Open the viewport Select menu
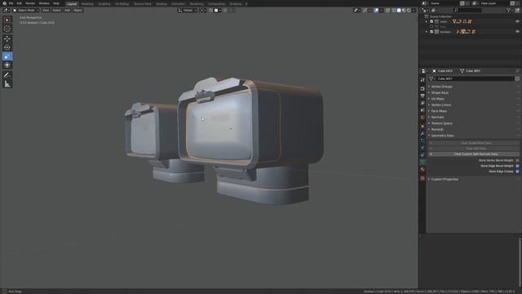 click(56, 11)
